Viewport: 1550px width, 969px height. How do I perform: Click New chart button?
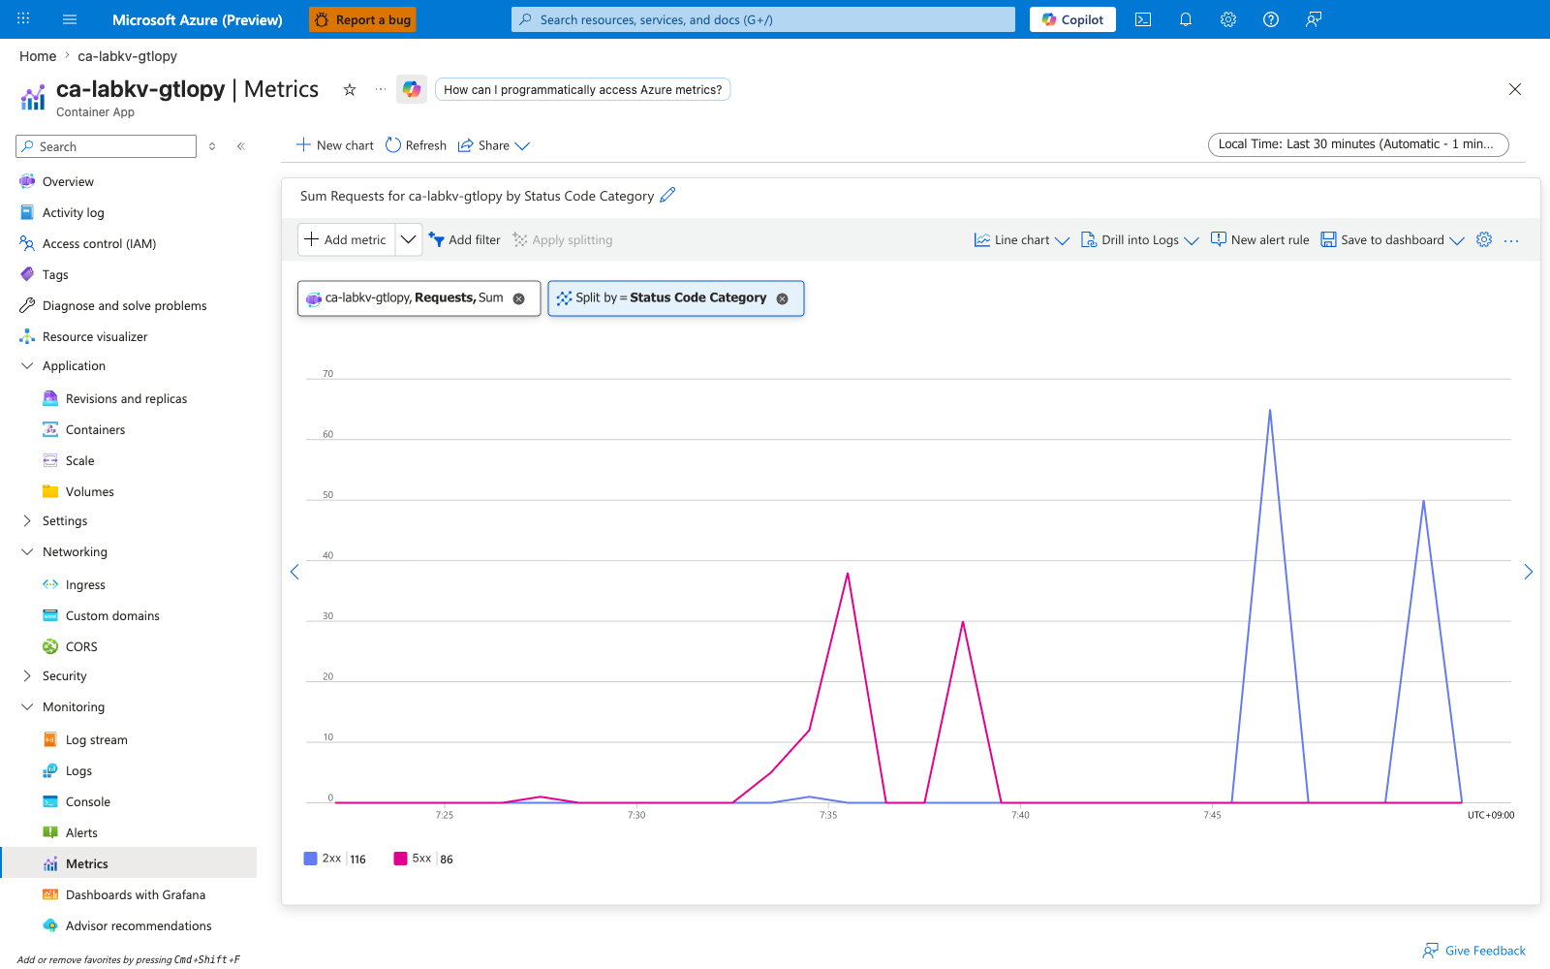[334, 145]
